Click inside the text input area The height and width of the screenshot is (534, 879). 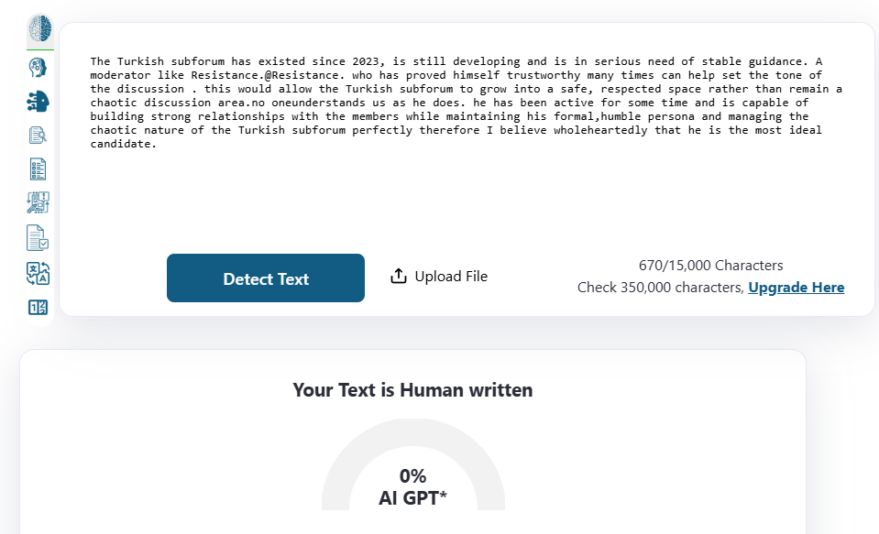pyautogui.click(x=466, y=192)
